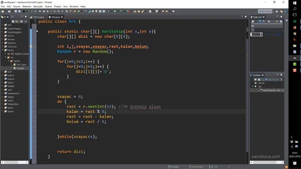Click the Open Type toolbar icon
Image resolution: width=301 pixels, height=169 pixels.
tap(135, 11)
